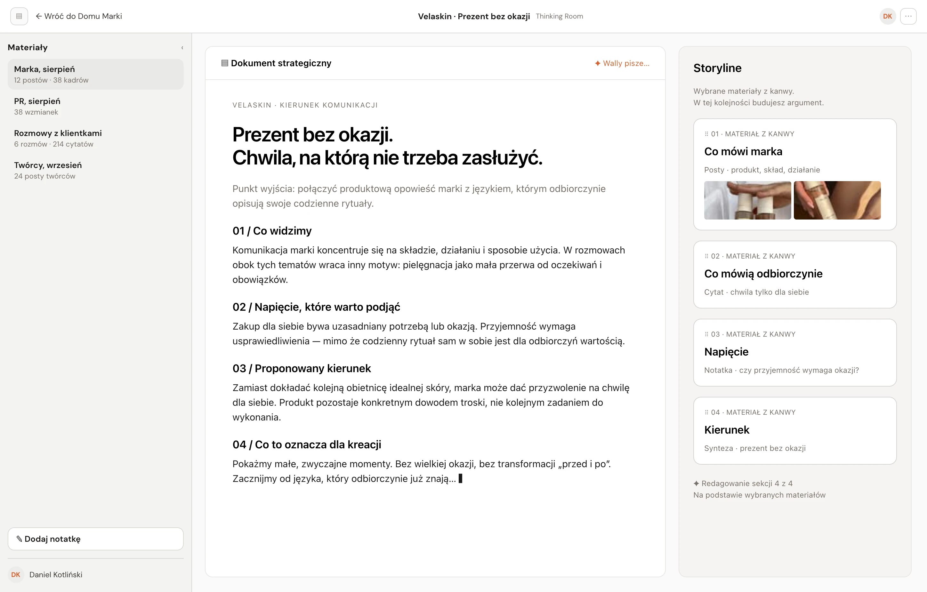Click "Na podstawie wybranych materiałów" text

759,495
